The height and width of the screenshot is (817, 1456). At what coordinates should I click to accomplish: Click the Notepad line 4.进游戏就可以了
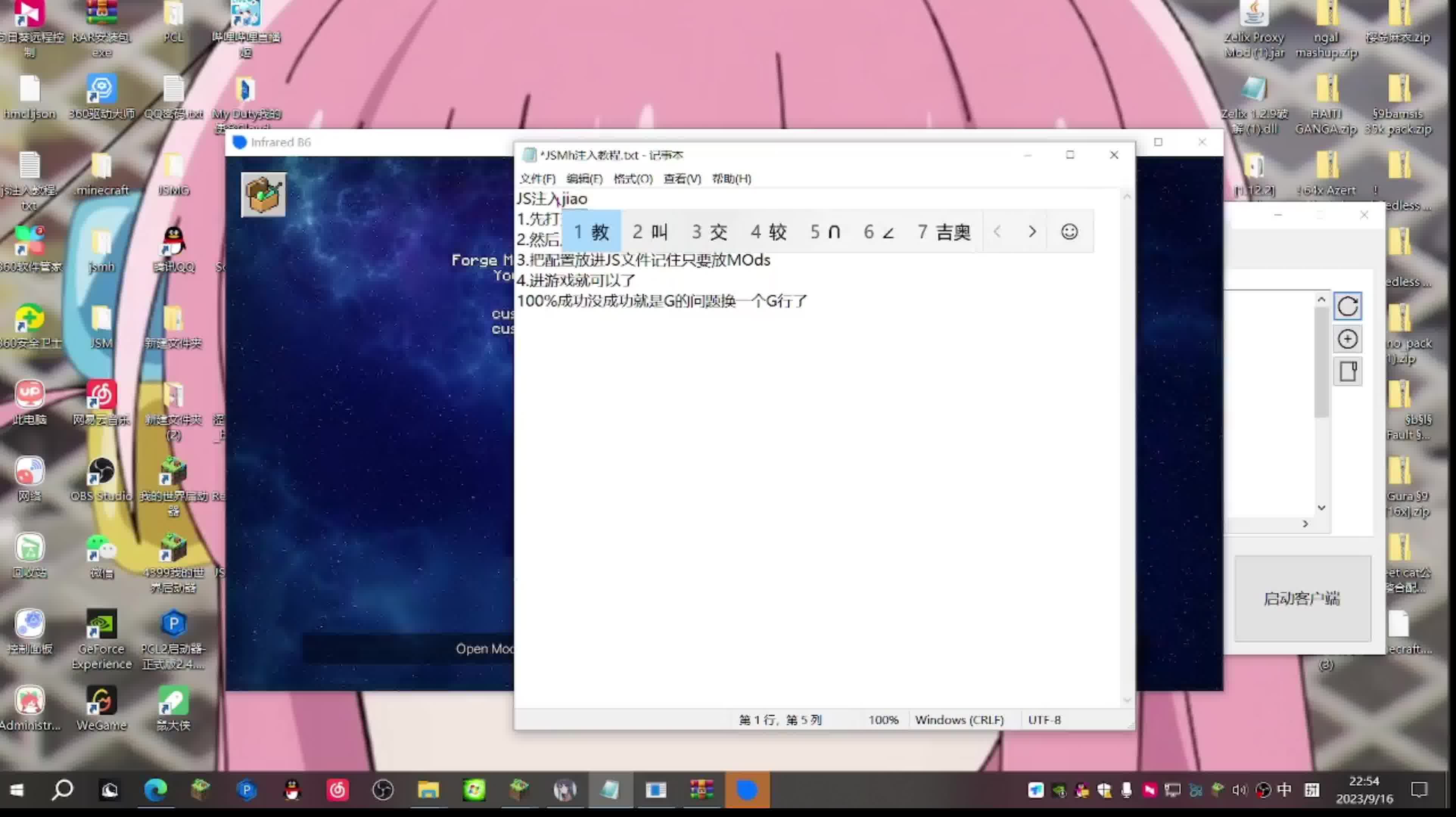pyautogui.click(x=576, y=280)
